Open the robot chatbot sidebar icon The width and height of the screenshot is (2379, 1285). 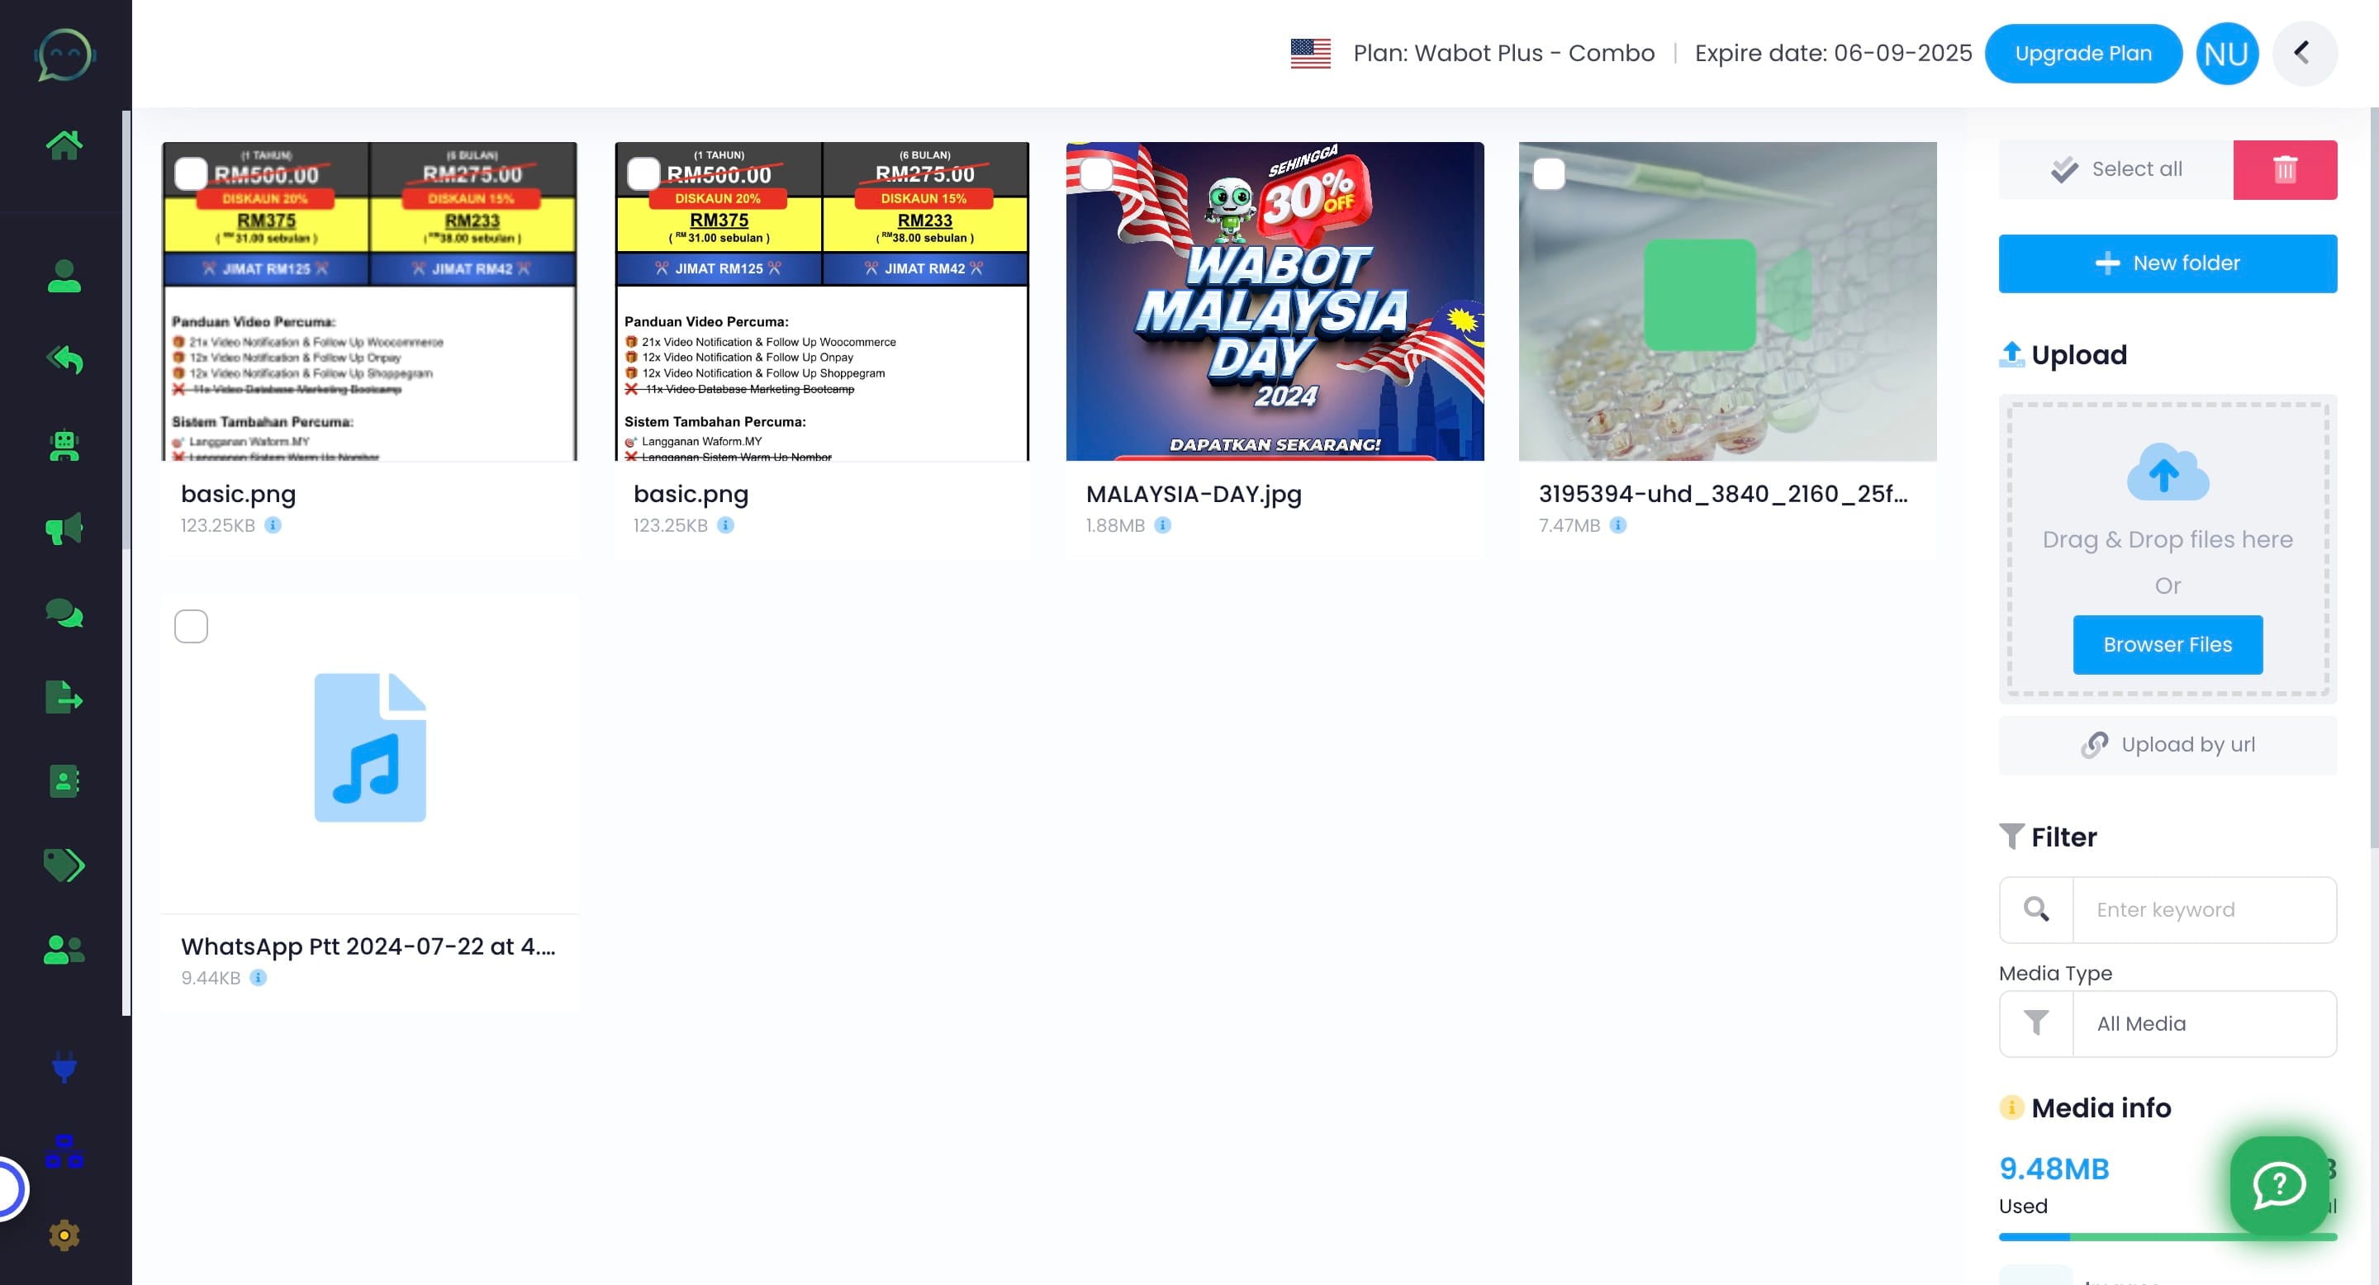coord(64,445)
